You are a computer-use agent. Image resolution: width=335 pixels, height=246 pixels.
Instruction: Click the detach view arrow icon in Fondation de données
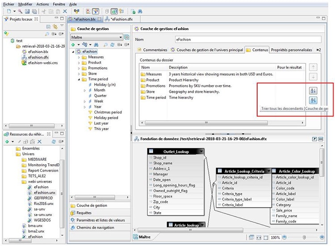click(x=314, y=139)
